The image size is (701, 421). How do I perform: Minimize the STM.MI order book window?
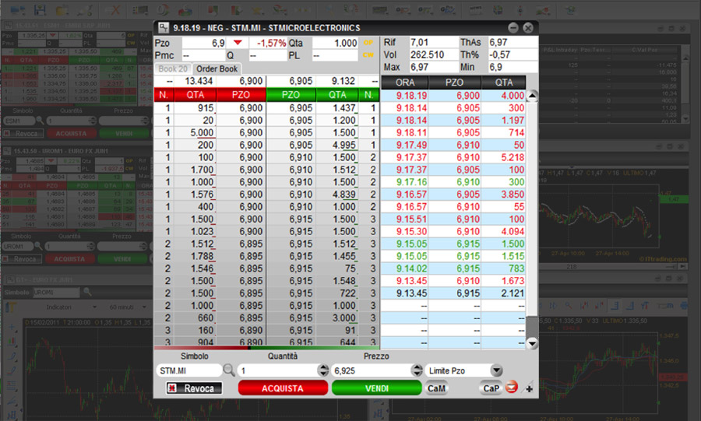tap(514, 27)
